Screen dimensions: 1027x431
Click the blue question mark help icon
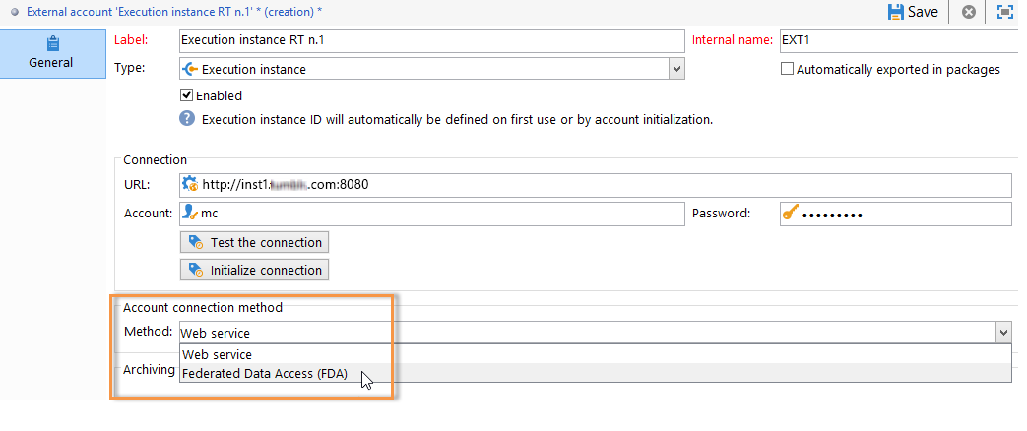pyautogui.click(x=187, y=118)
